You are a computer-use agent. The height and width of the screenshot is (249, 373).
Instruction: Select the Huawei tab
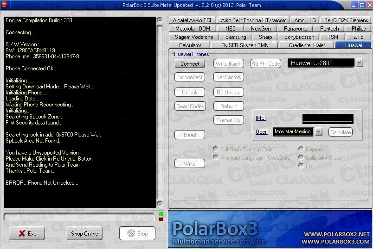pyautogui.click(x=353, y=45)
